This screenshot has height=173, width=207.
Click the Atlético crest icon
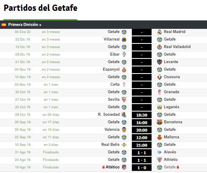pyautogui.click(x=124, y=168)
